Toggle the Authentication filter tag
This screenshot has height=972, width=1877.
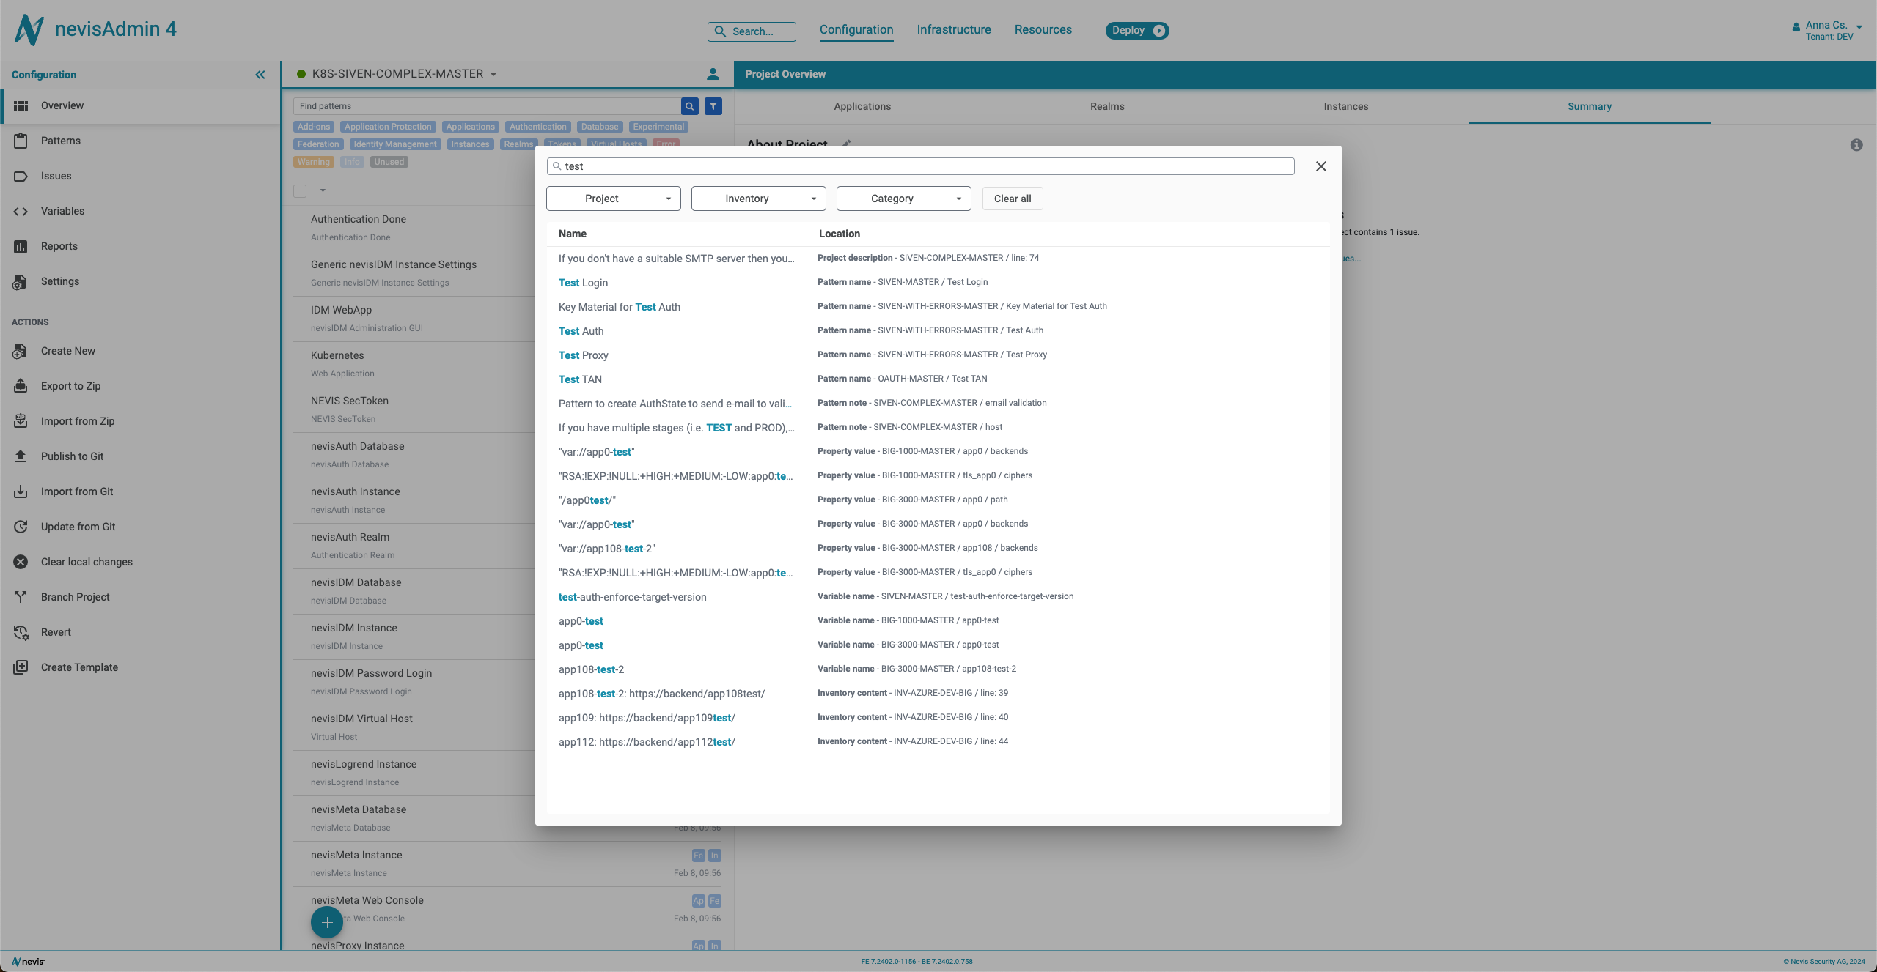click(538, 127)
